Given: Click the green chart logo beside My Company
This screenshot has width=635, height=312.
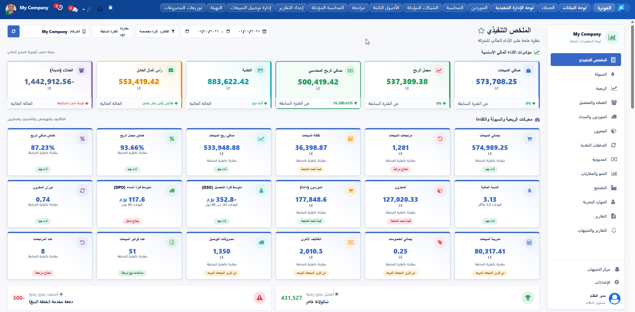Looking at the screenshot, I should click(612, 37).
